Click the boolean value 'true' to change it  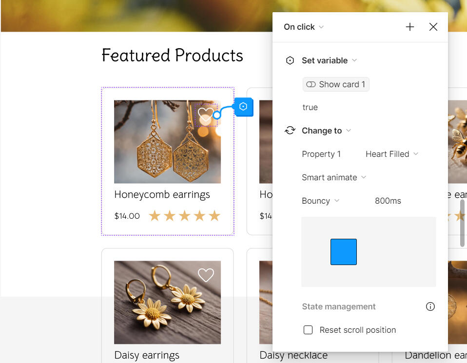pos(310,107)
